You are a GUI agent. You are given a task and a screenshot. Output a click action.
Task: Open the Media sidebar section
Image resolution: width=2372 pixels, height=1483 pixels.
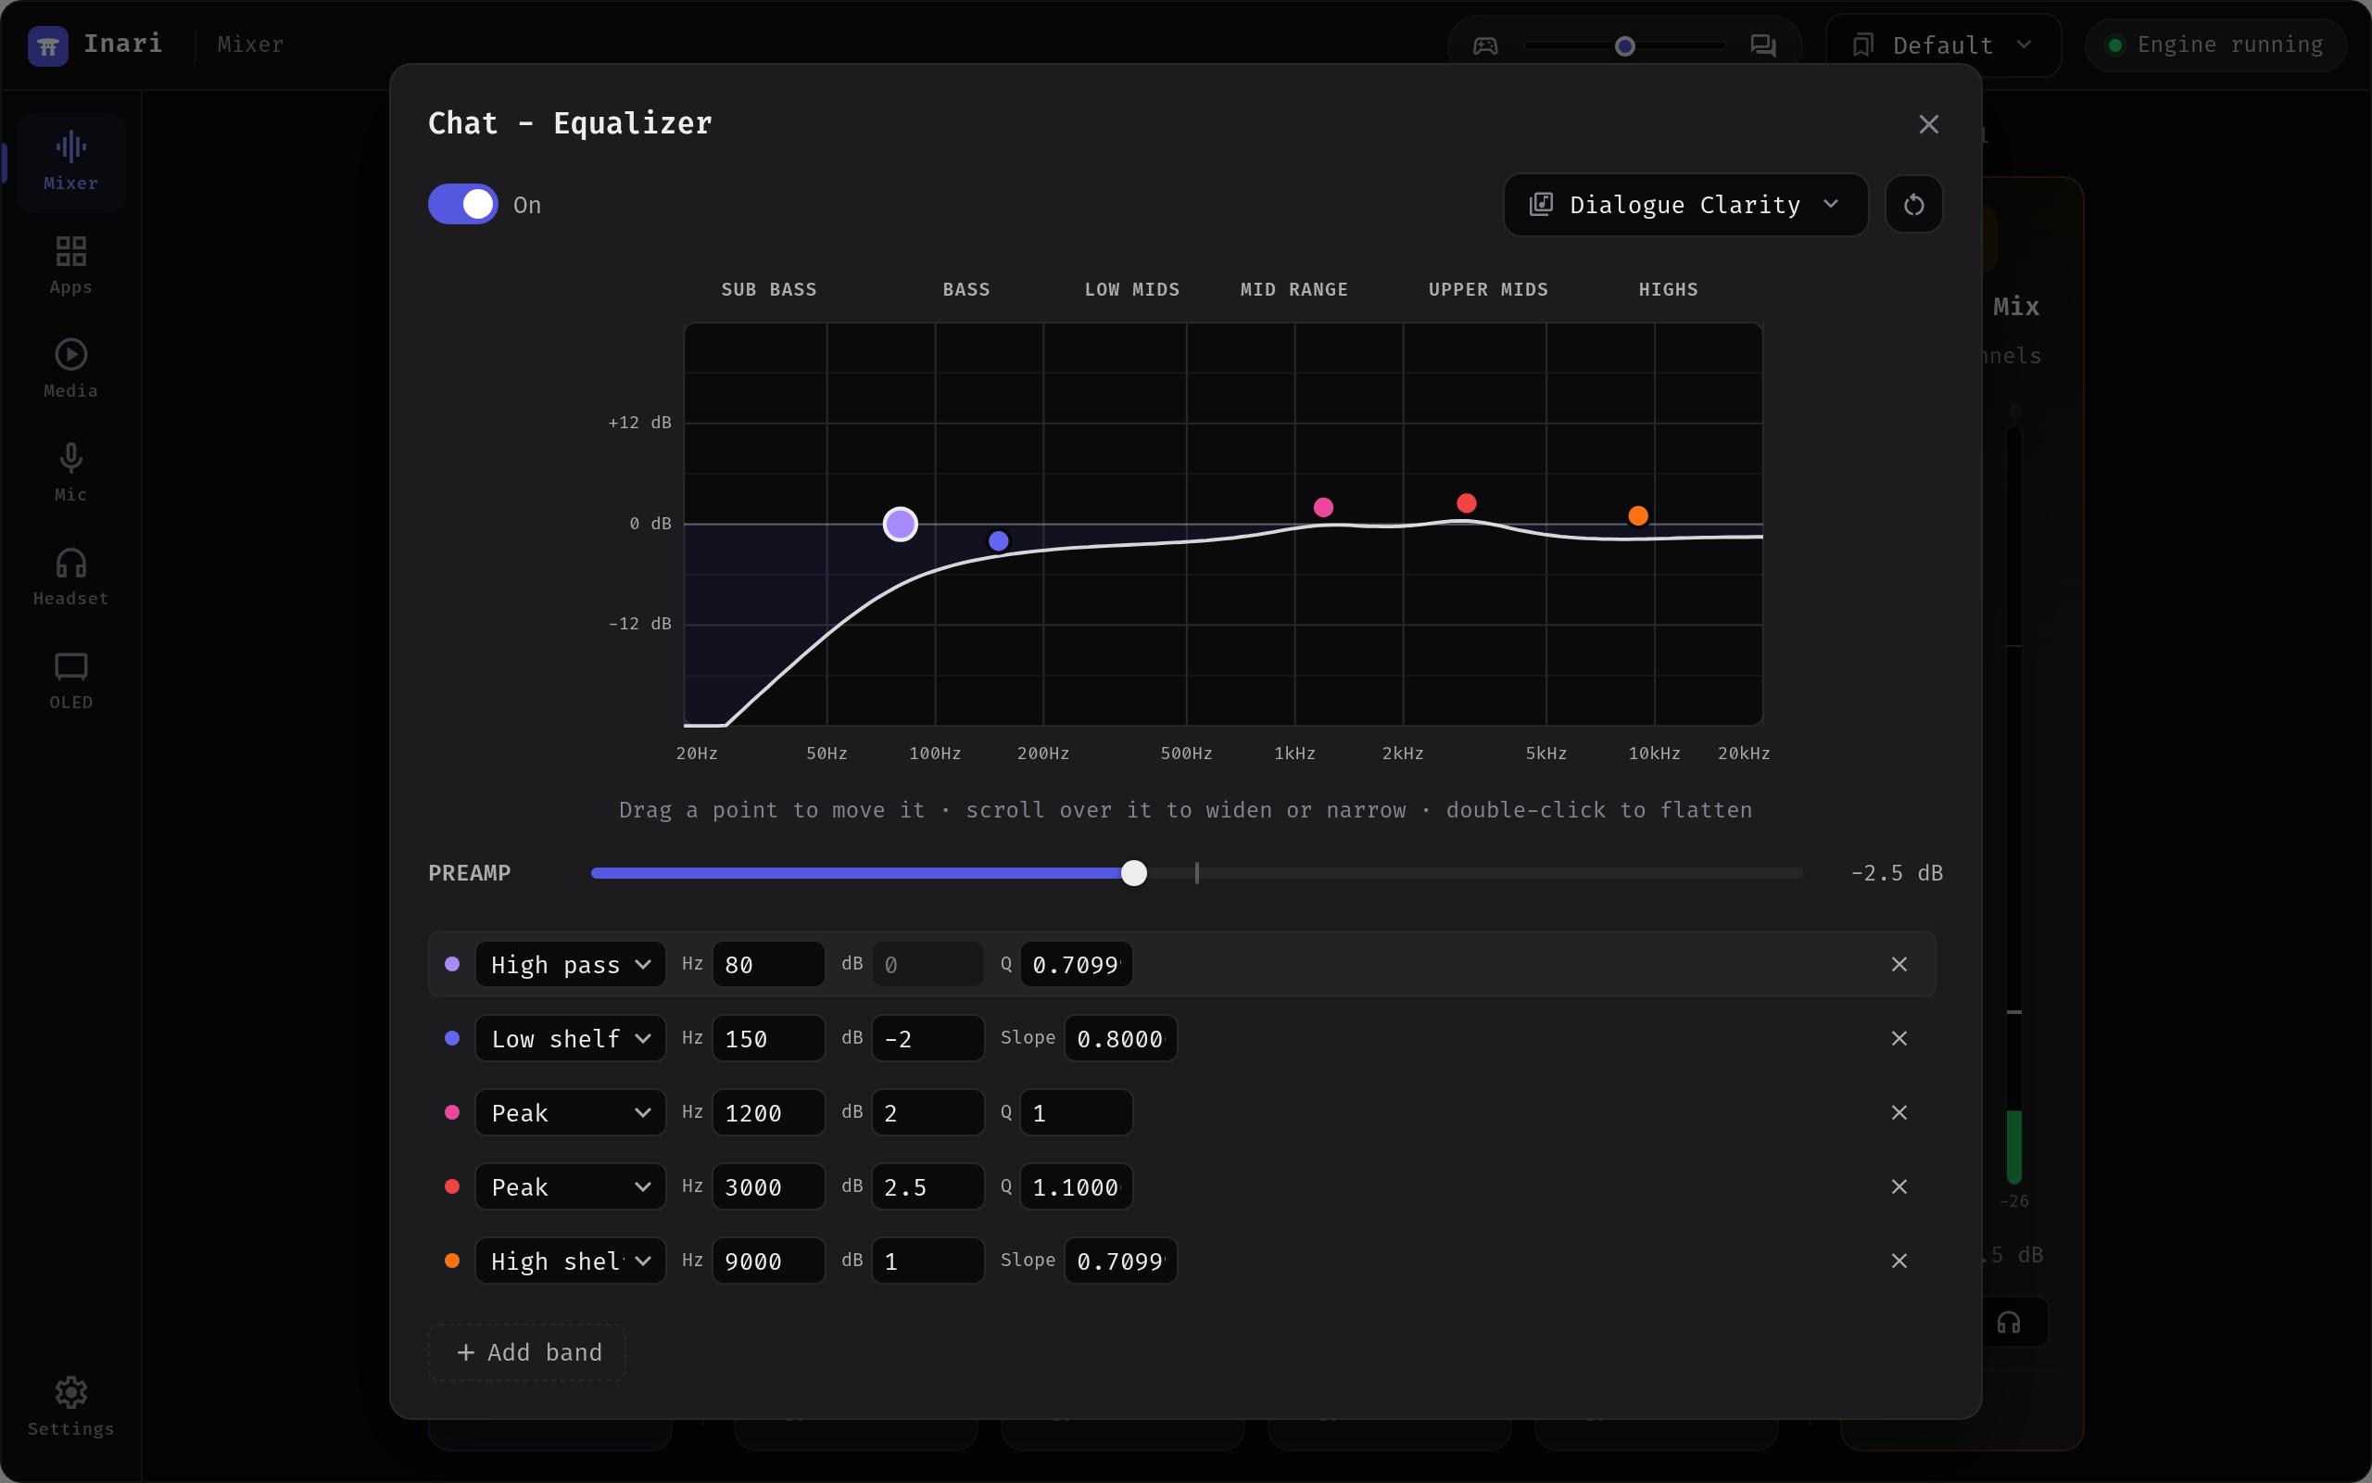(70, 369)
